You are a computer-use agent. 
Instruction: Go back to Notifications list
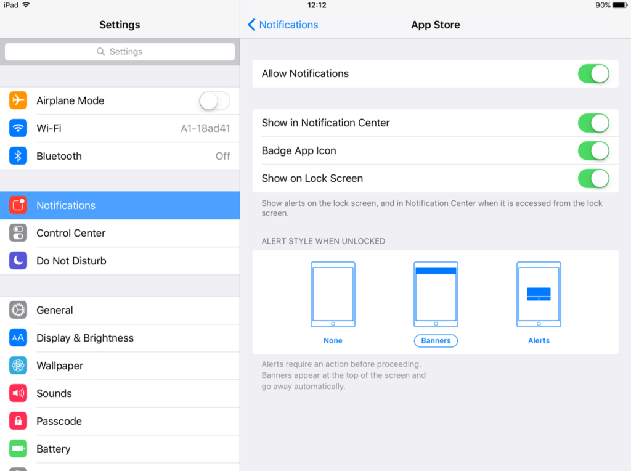click(283, 25)
